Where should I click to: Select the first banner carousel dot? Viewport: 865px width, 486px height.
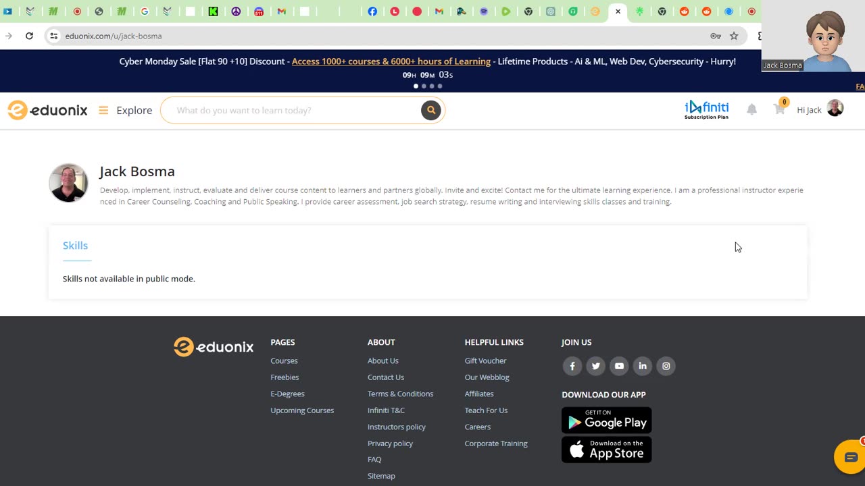[416, 86]
